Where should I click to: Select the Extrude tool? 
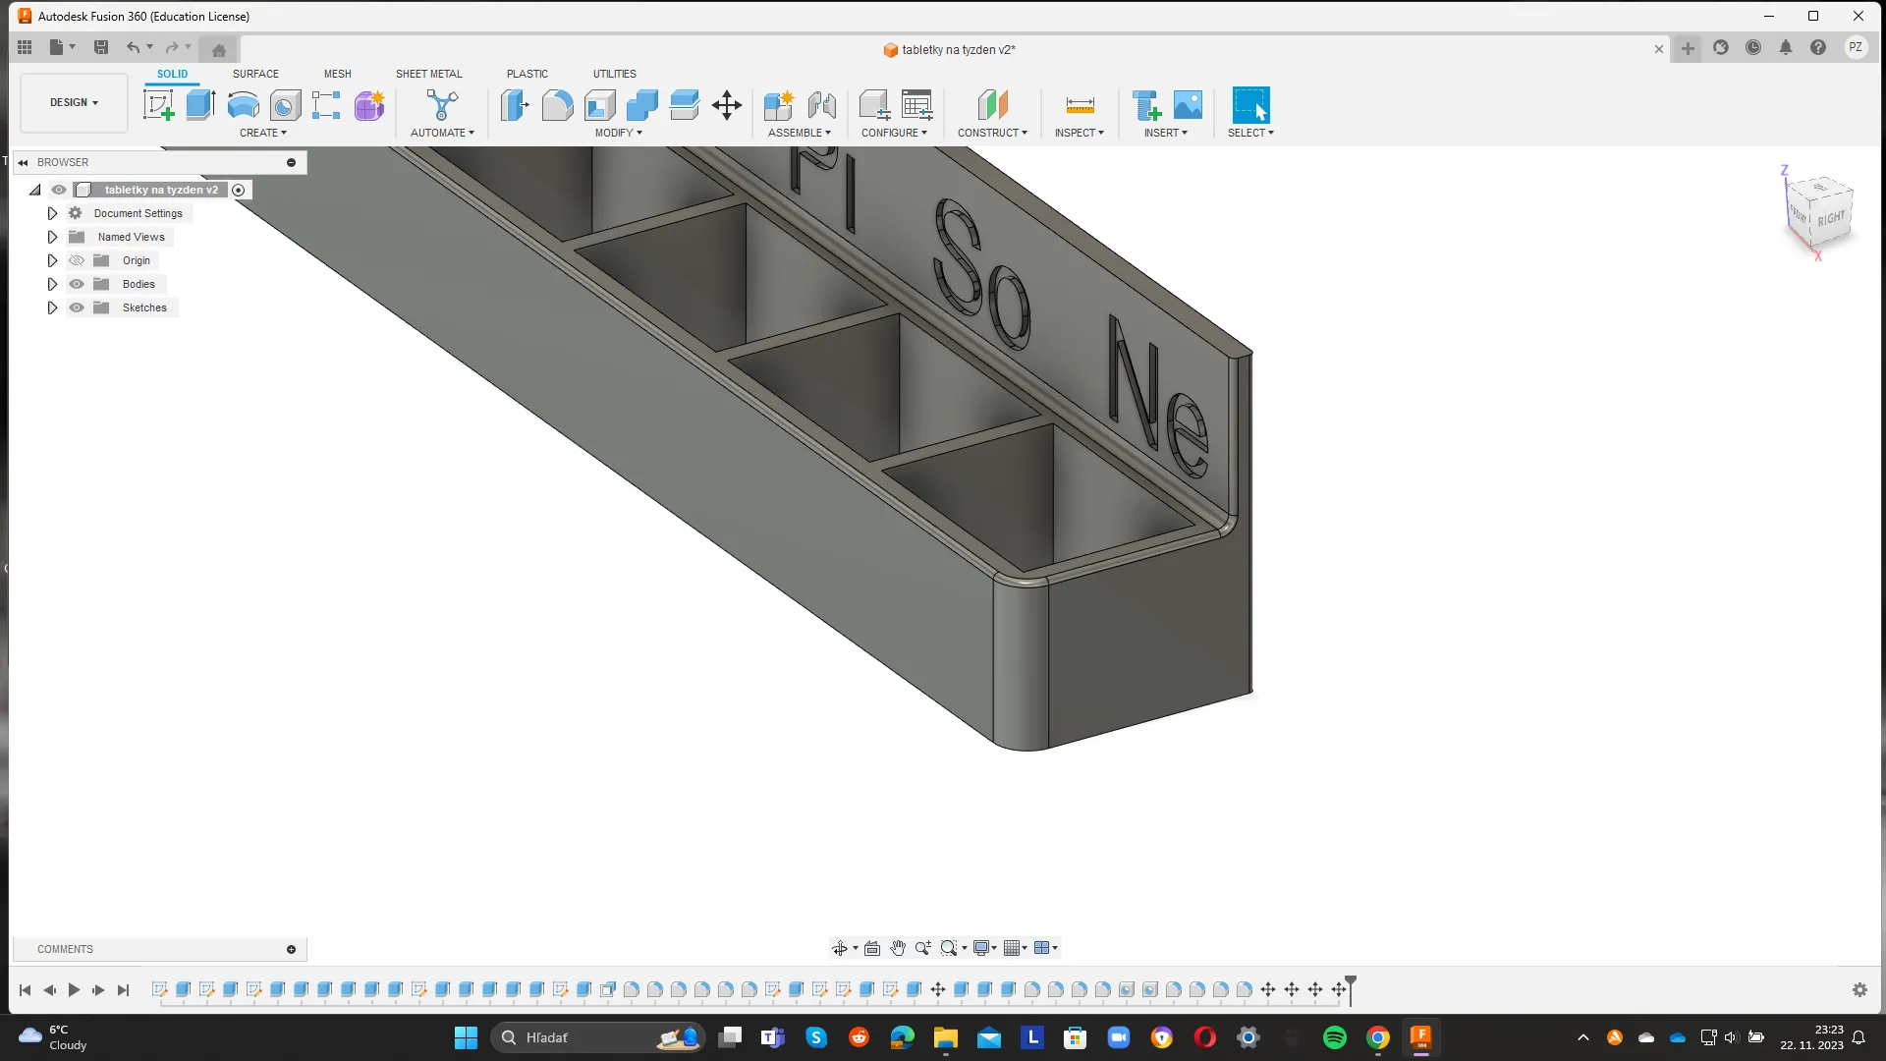(200, 105)
